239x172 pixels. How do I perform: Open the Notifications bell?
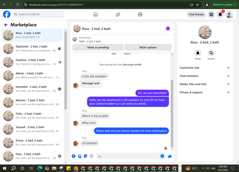pyautogui.click(x=220, y=14)
